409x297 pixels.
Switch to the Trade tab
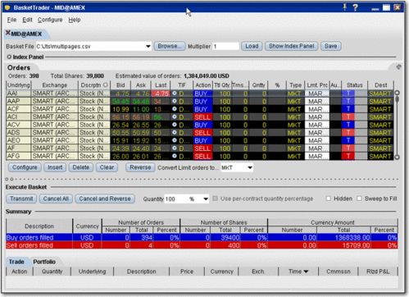coord(16,262)
